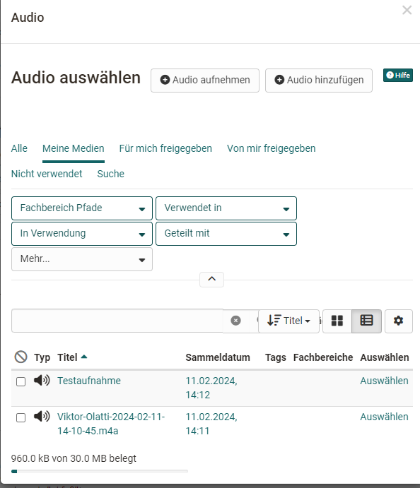Sort by Tags column header
420x488 pixels.
pyautogui.click(x=276, y=357)
